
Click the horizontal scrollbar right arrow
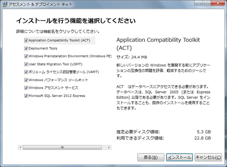click(109, 148)
